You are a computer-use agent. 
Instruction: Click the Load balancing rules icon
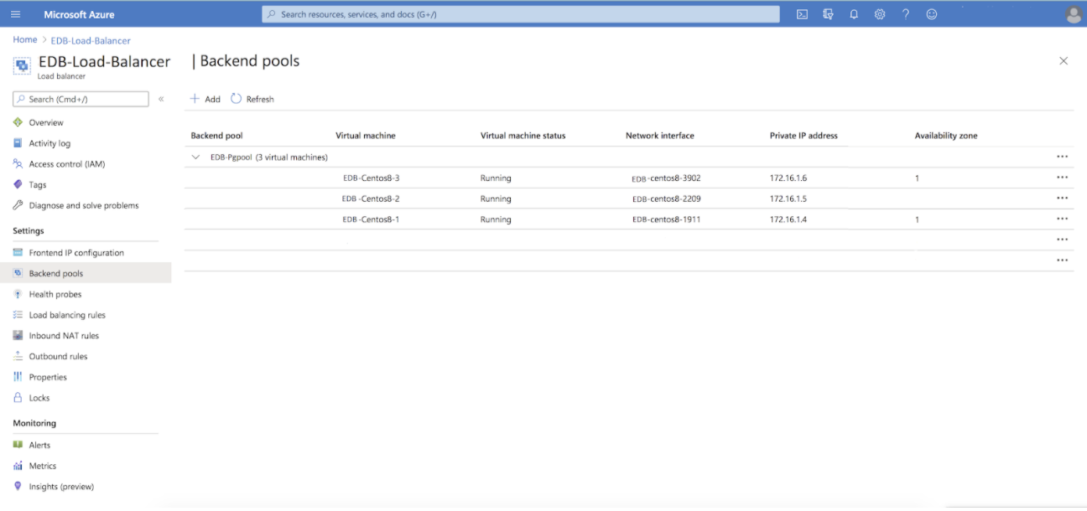(18, 315)
